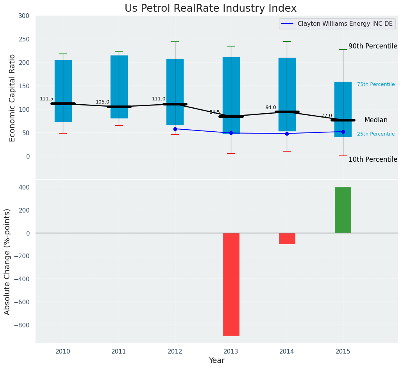Click the blue line sample in legend

[288, 24]
